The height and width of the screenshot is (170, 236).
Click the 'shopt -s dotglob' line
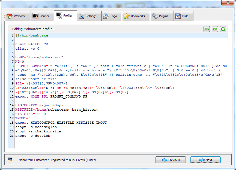[x=33, y=136]
